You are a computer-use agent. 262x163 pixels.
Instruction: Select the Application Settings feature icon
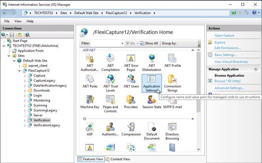tap(152, 83)
